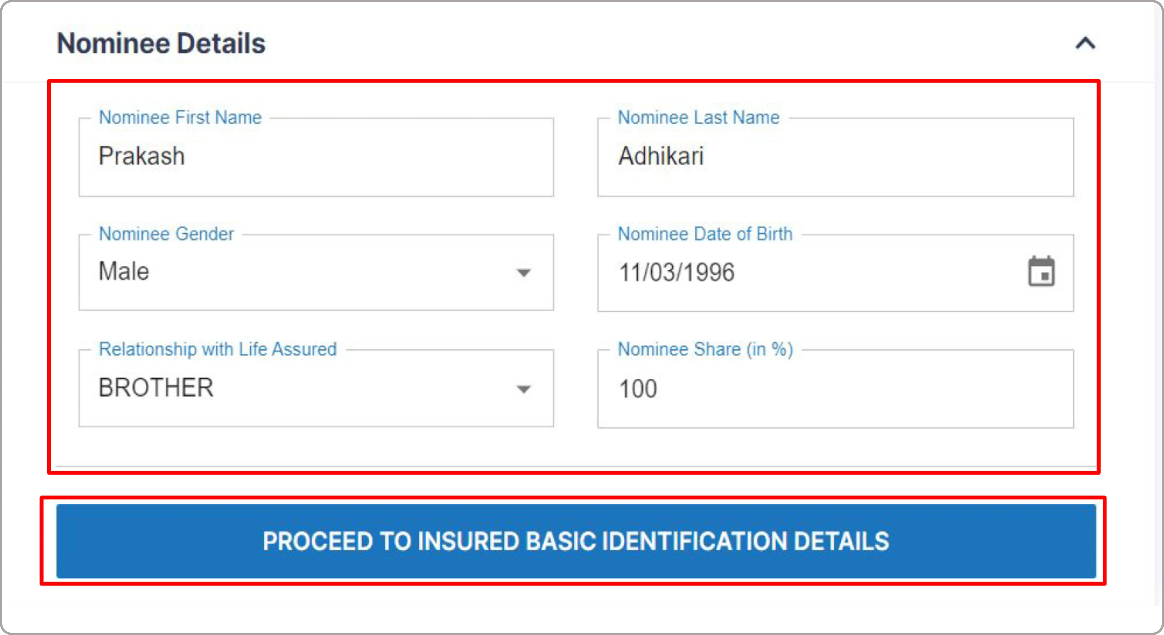Click the Nominee First Name field
The width and height of the screenshot is (1164, 635).
[x=316, y=157]
